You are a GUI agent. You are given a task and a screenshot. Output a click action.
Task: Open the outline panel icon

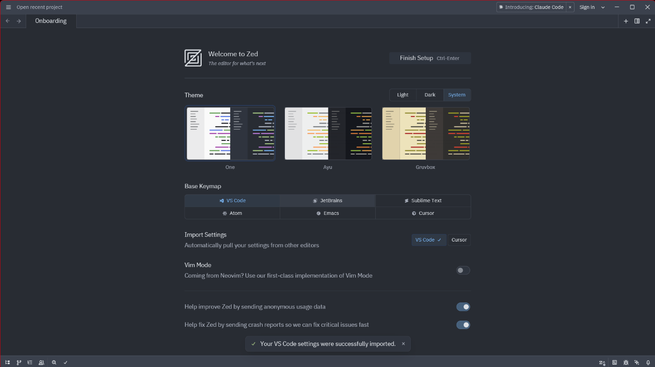[x=30, y=362]
